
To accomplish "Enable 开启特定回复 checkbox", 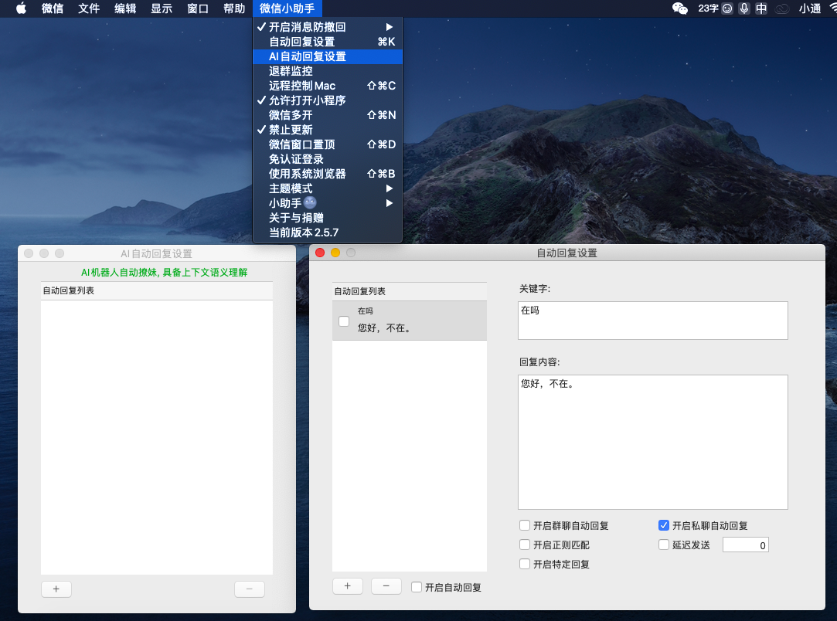I will (x=525, y=564).
